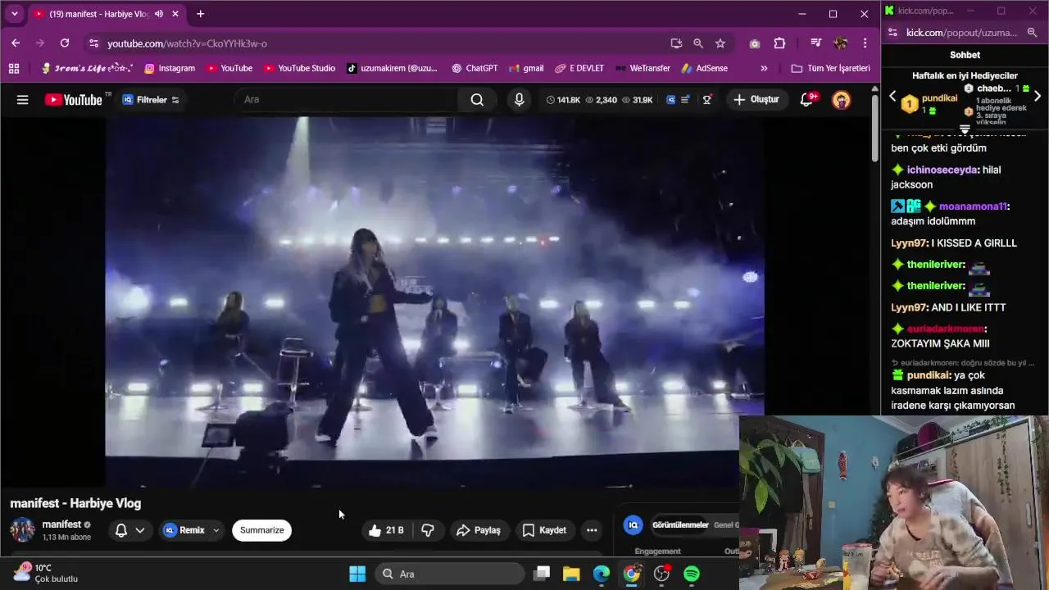Like the video with thumbs up

[386, 530]
